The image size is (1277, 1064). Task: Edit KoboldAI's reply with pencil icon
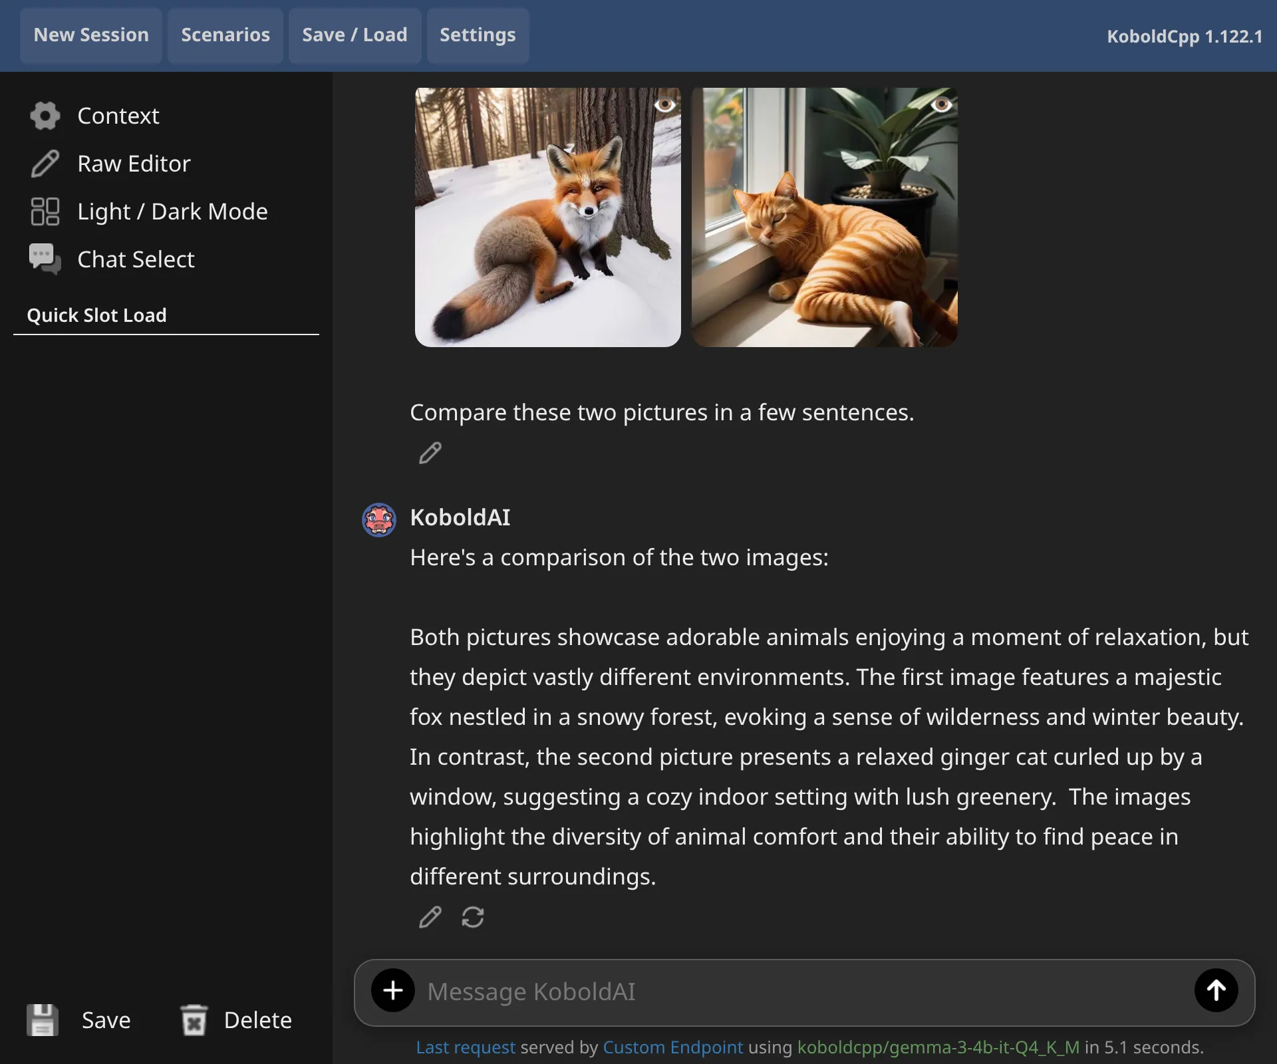point(430,917)
